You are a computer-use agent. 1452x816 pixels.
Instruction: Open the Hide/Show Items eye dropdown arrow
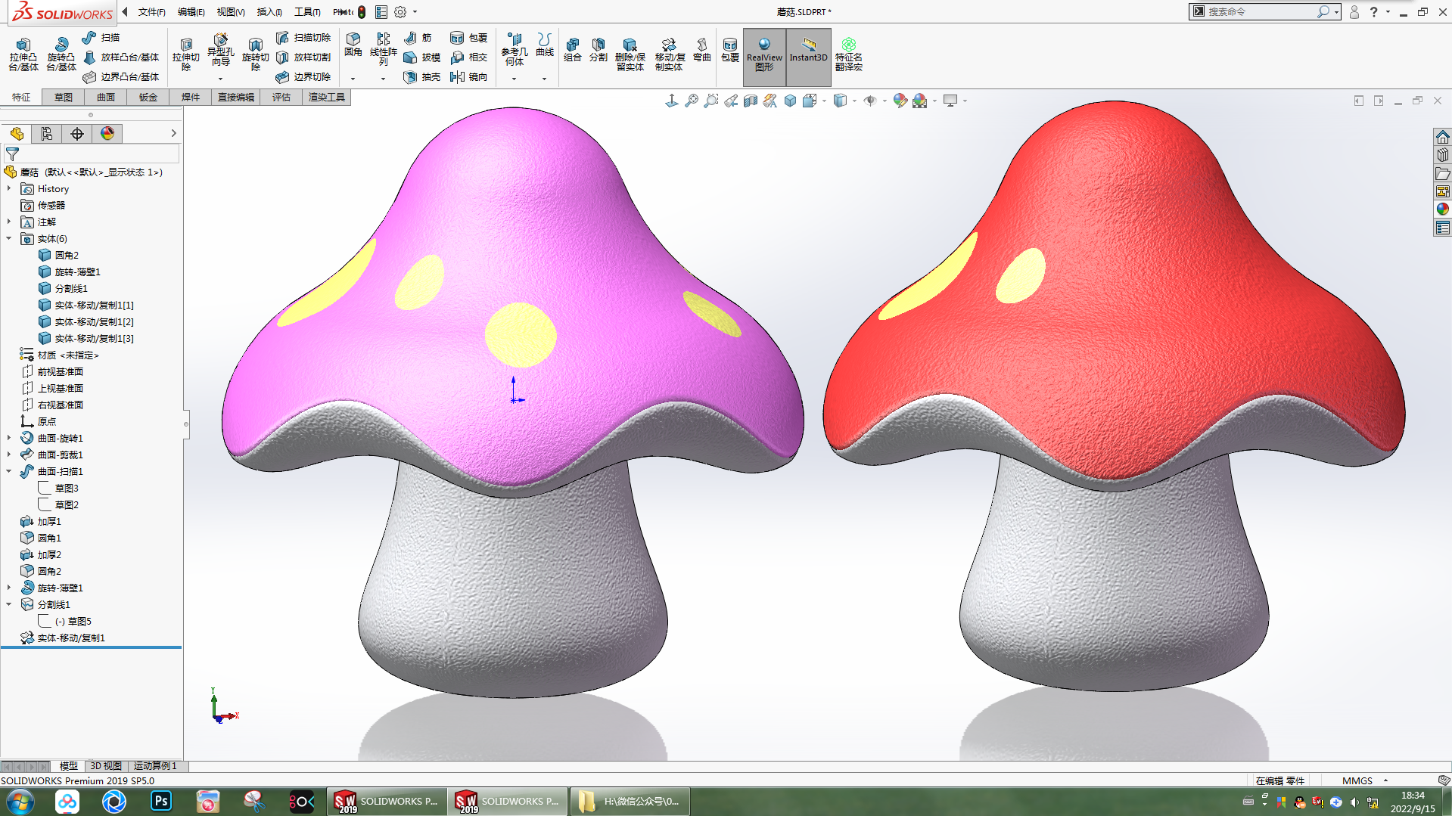tap(885, 101)
